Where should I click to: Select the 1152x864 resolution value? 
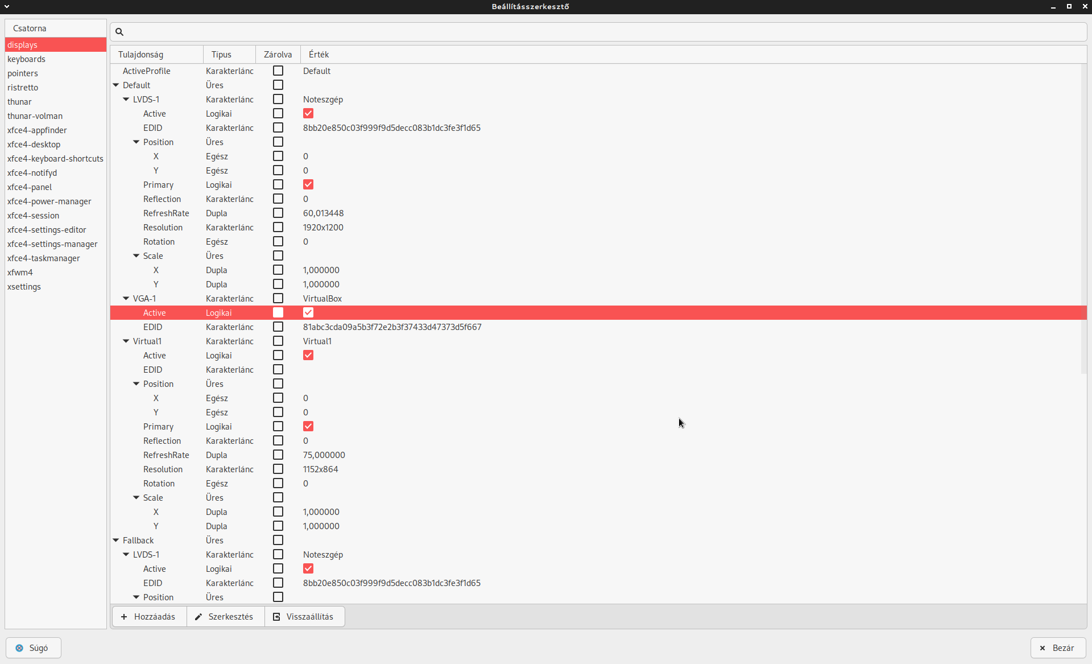pyautogui.click(x=320, y=469)
